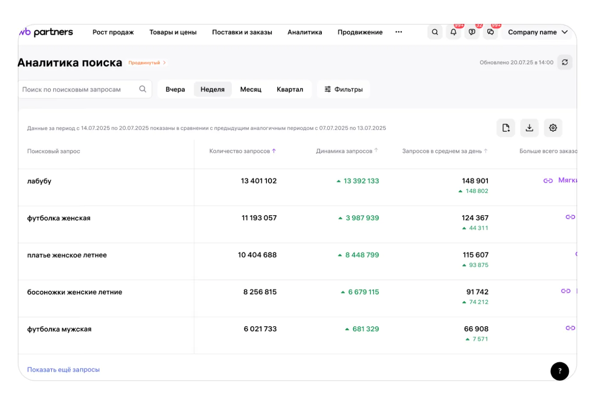The image size is (595, 405).
Task: Select the Квартал period tab
Action: [x=290, y=89]
